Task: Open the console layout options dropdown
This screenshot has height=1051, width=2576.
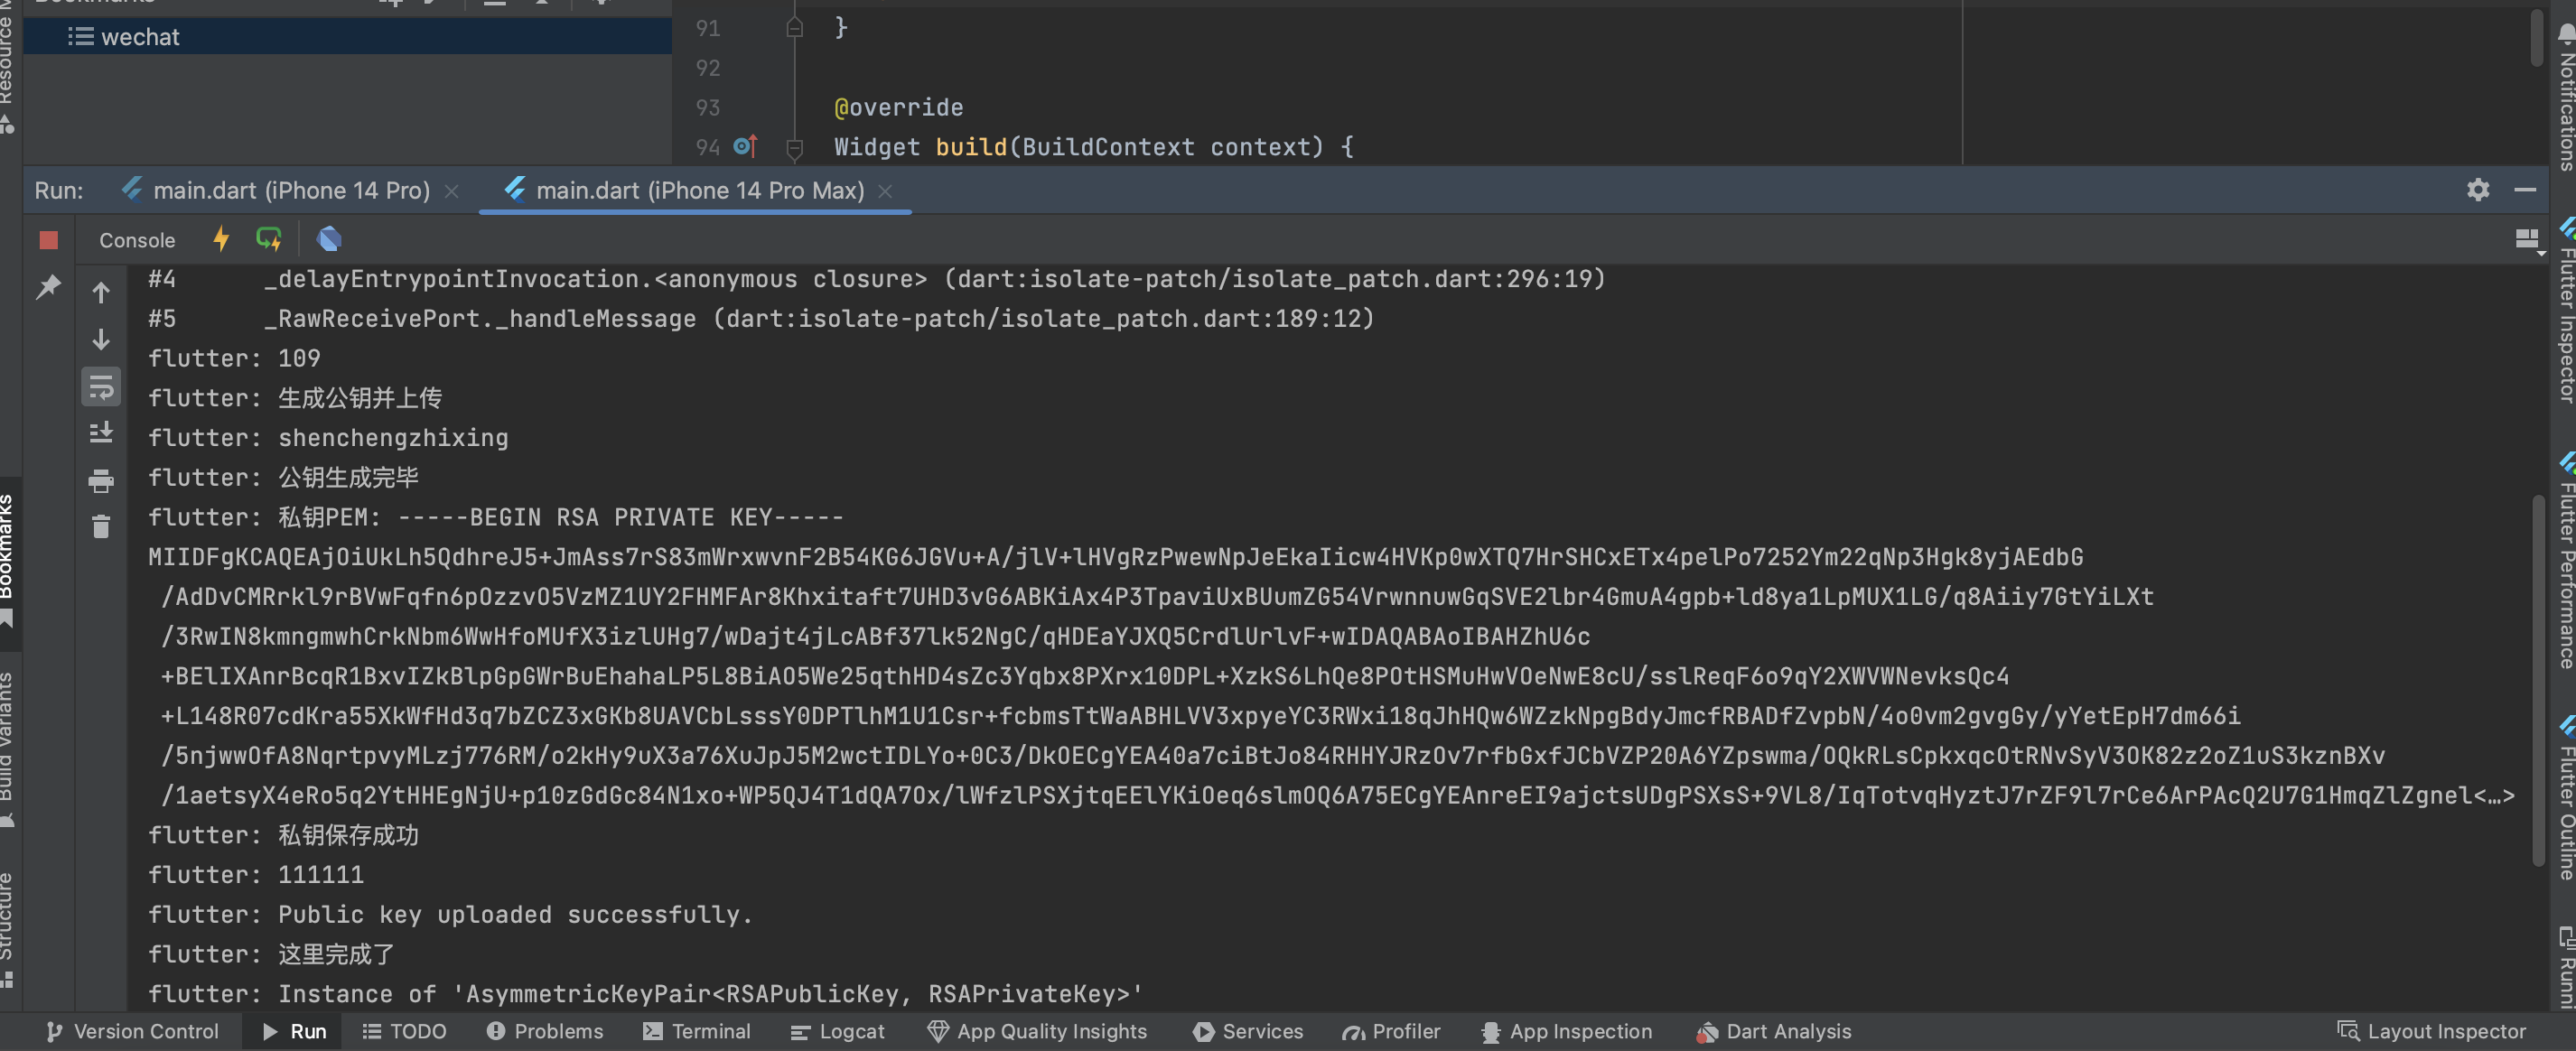Action: coord(2527,240)
